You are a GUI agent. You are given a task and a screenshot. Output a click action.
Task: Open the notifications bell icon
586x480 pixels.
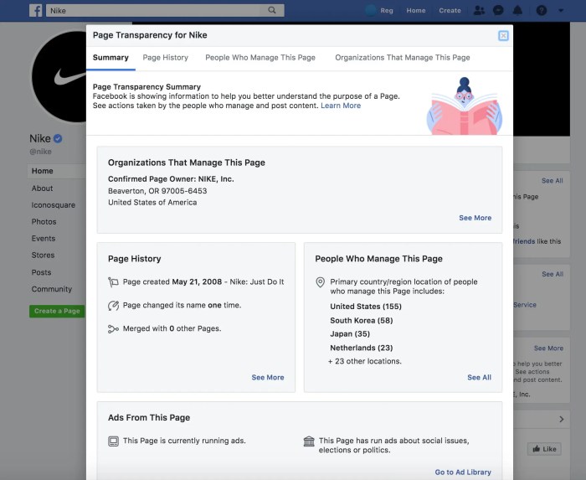(517, 10)
